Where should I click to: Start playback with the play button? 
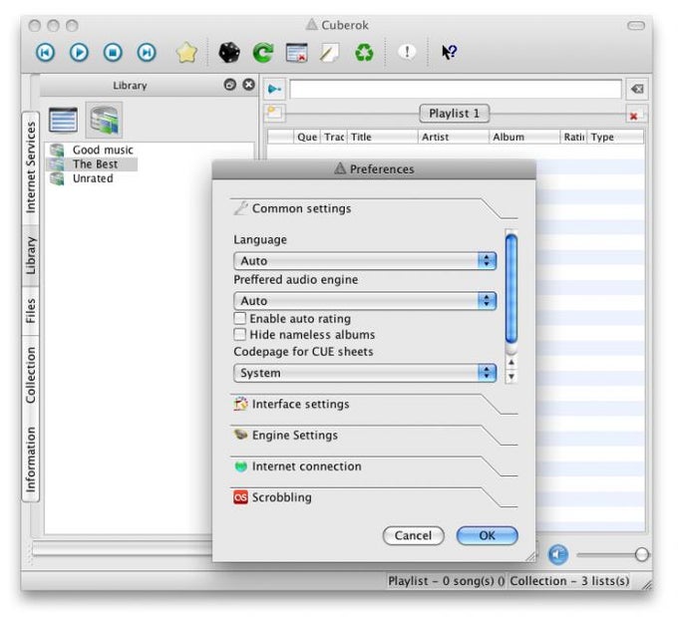pos(79,52)
